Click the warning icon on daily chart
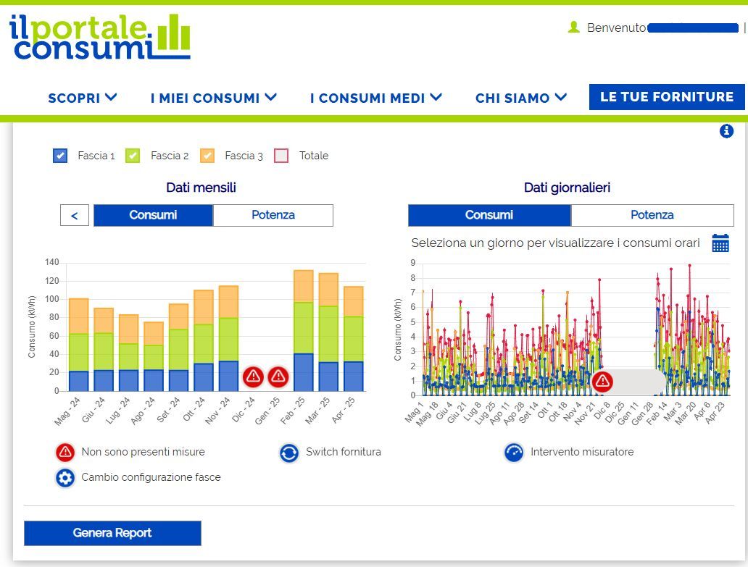This screenshot has height=567, width=748. 602,381
